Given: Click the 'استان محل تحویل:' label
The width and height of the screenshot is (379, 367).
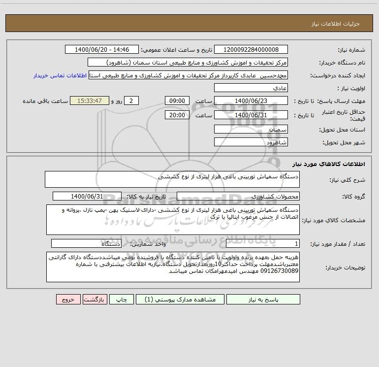Looking at the screenshot, I should (x=342, y=130).
